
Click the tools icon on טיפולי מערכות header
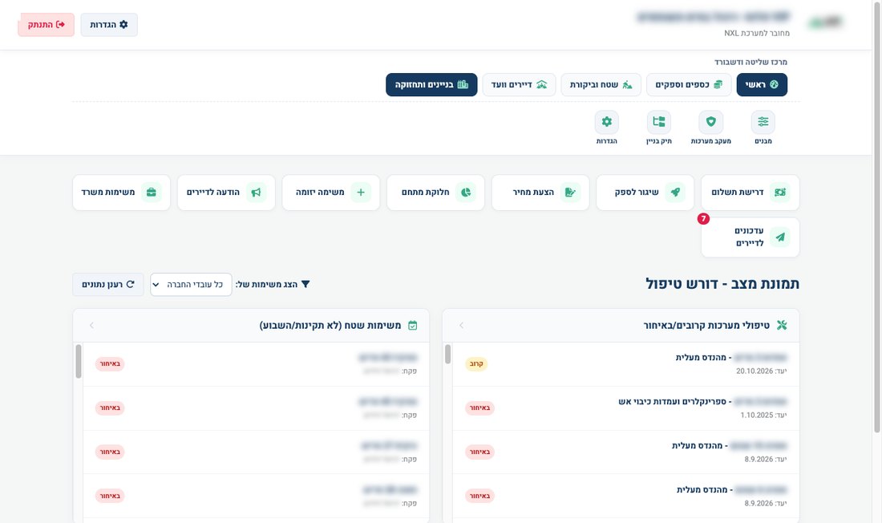(781, 325)
